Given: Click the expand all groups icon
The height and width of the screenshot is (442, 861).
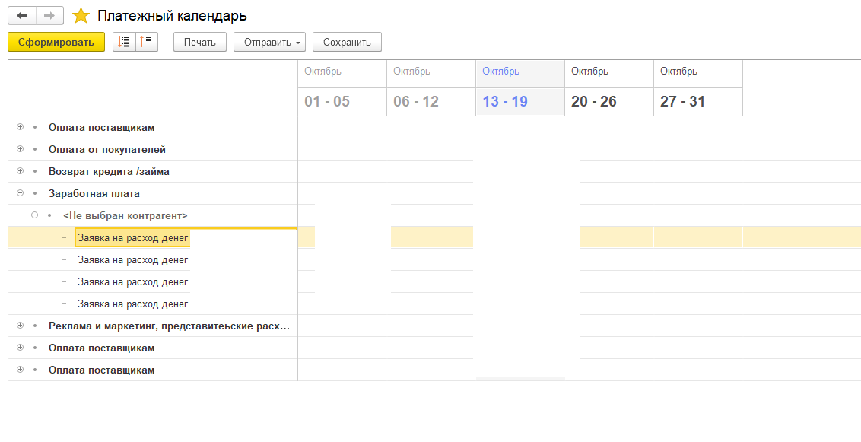Looking at the screenshot, I should pos(124,43).
